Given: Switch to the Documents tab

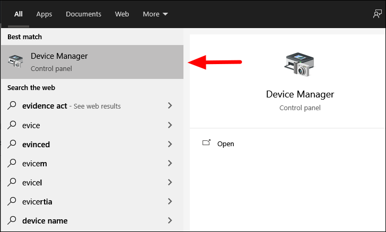Looking at the screenshot, I should [x=83, y=14].
